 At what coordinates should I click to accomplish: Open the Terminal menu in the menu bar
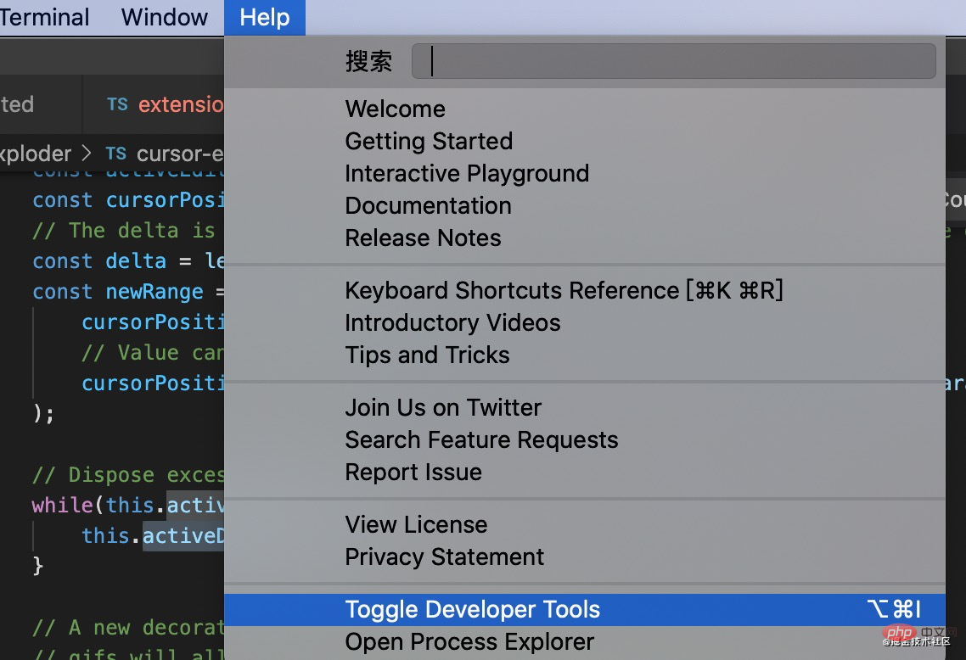tap(44, 17)
